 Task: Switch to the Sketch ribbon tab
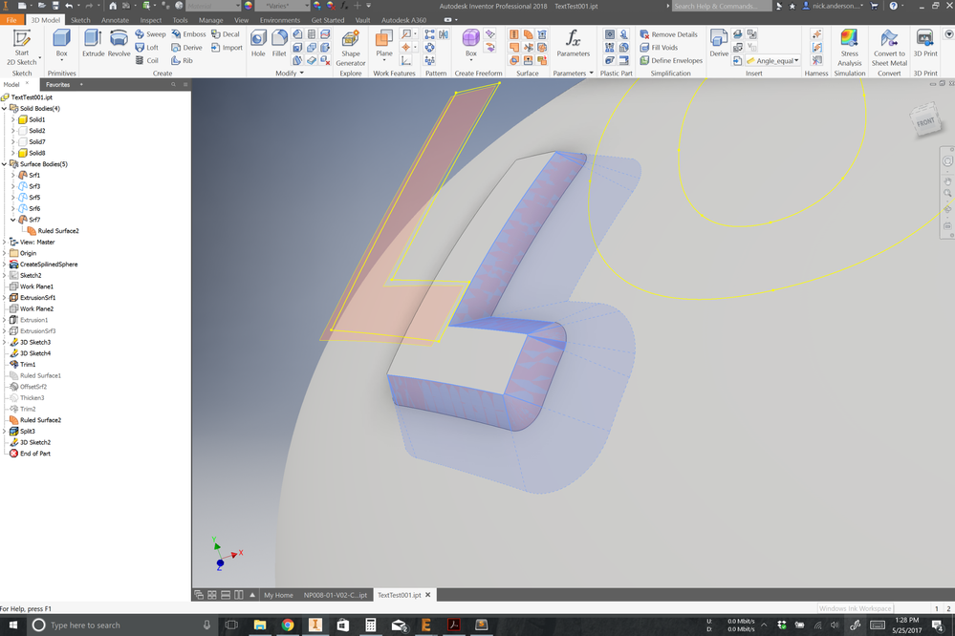[79, 20]
